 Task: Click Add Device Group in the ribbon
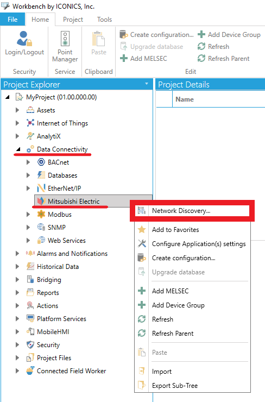tap(229, 35)
